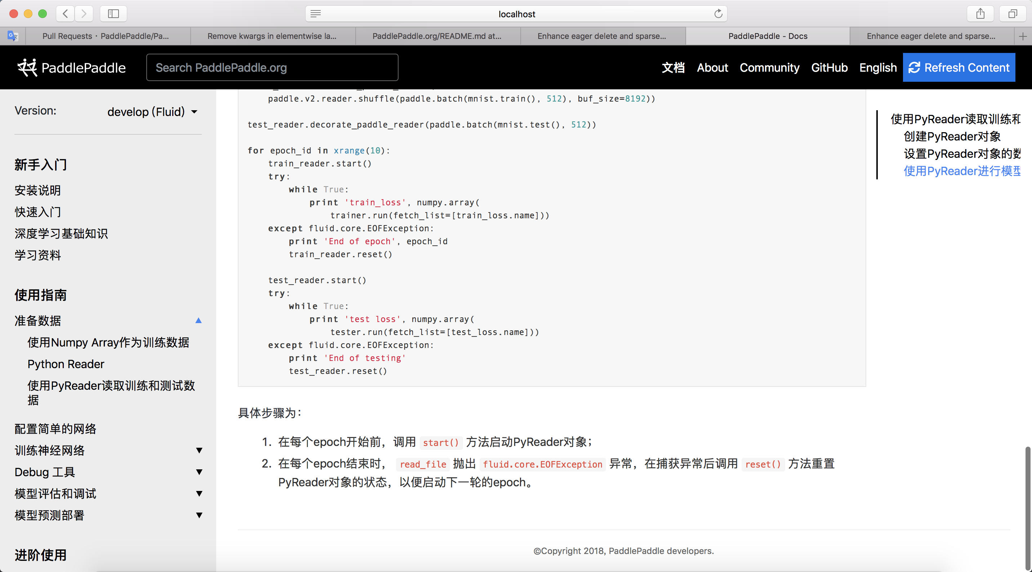The image size is (1032, 572).
Task: Open 模型评估和调试 sidebar entry
Action: pyautogui.click(x=55, y=493)
